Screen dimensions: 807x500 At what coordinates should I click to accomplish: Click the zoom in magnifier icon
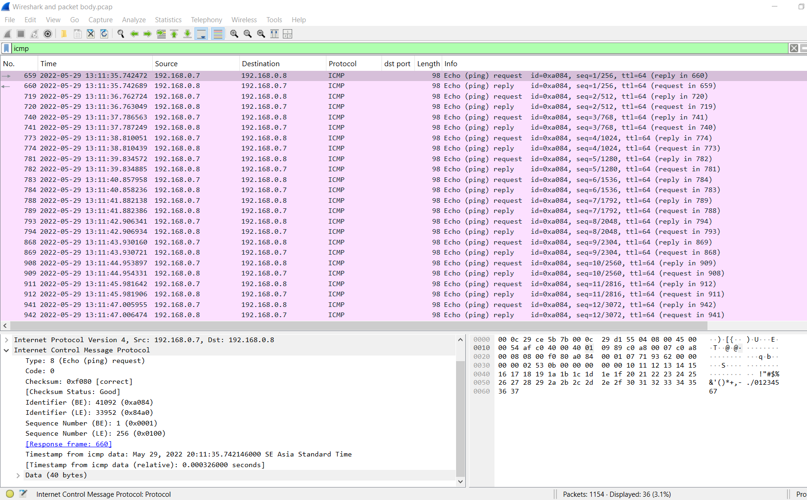click(x=234, y=34)
